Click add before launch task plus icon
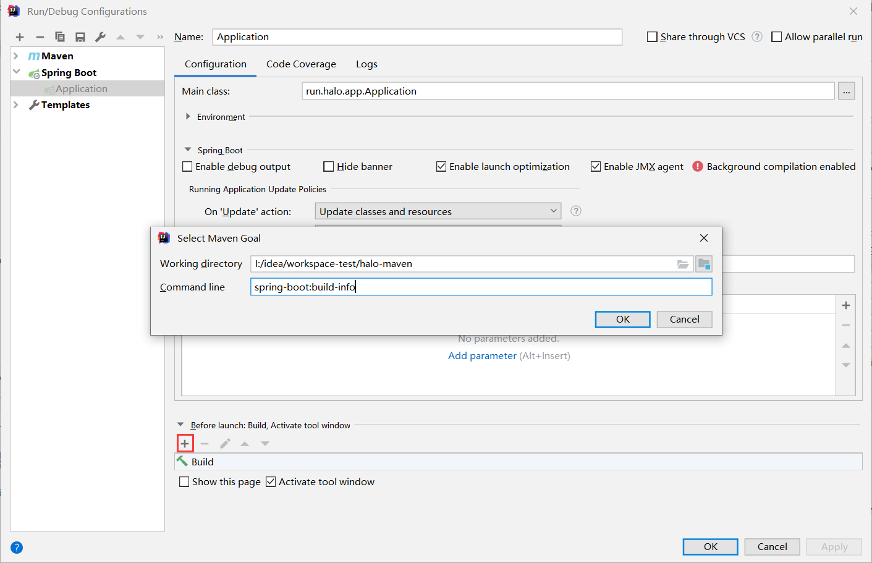Image resolution: width=872 pixels, height=563 pixels. 185,444
